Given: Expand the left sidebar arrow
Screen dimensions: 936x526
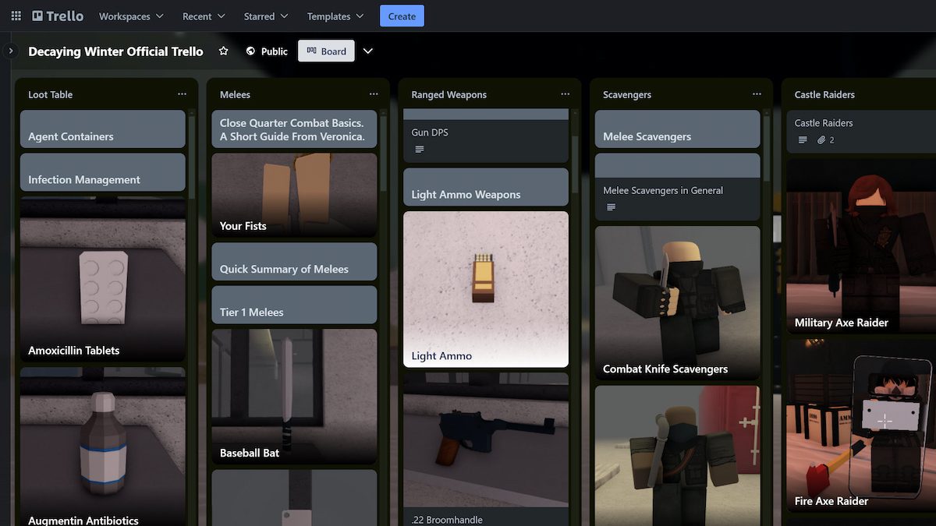Looking at the screenshot, I should [x=10, y=50].
